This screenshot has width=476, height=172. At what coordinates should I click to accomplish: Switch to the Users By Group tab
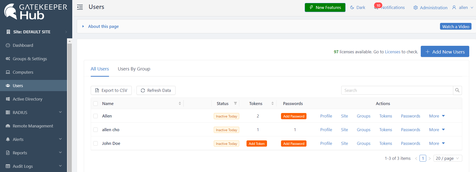coord(134,69)
